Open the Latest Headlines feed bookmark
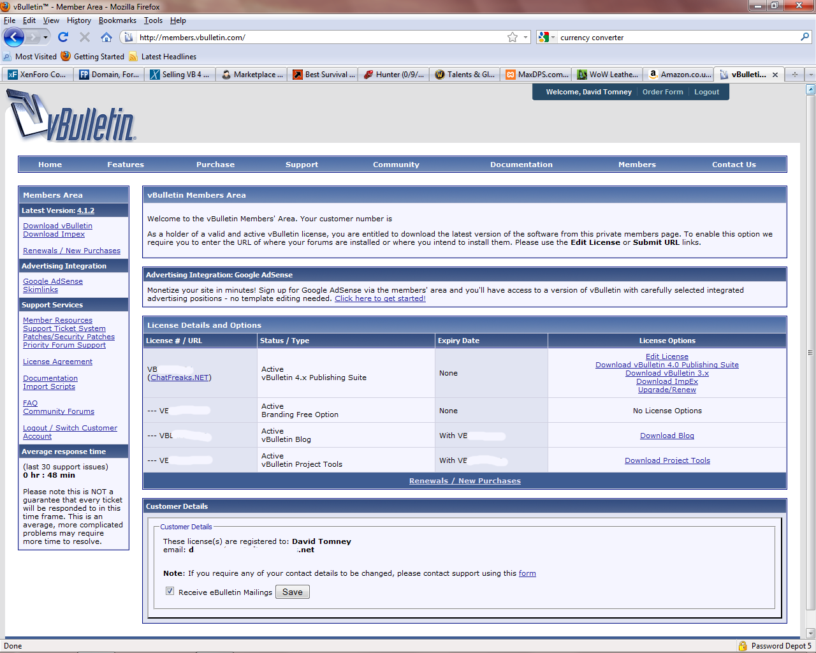The image size is (816, 653). tap(163, 56)
